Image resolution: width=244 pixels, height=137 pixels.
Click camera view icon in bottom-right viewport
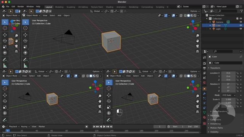click(197, 107)
